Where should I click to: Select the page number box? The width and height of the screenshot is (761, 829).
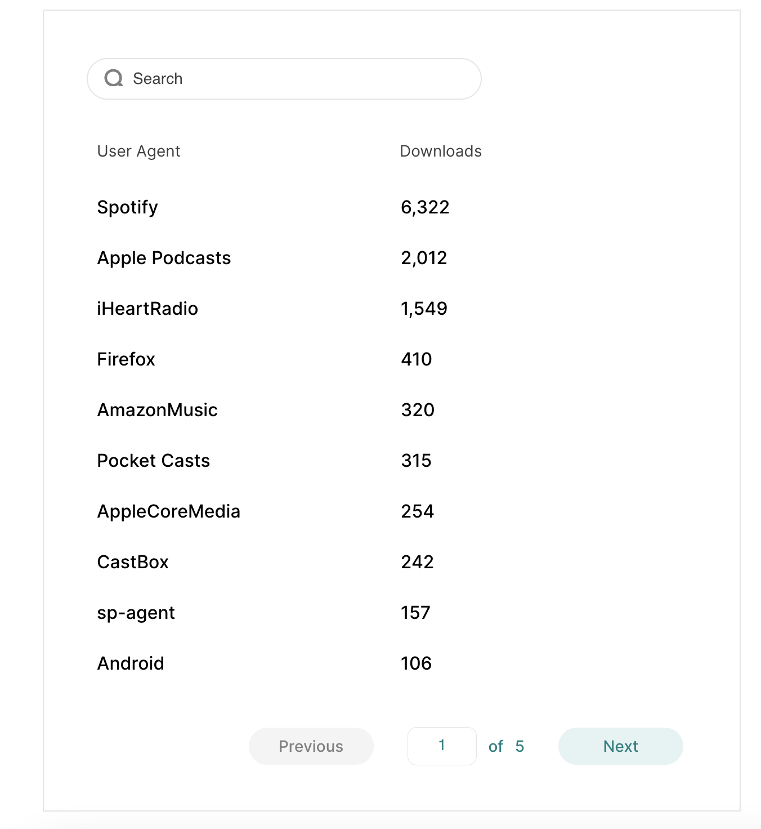click(442, 746)
